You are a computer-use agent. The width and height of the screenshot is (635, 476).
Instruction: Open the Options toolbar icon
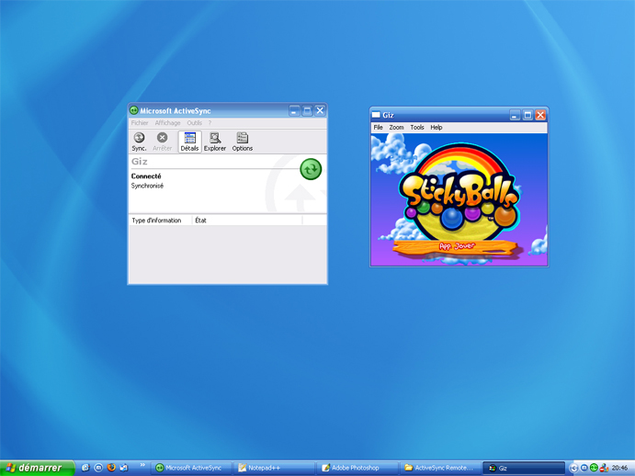pyautogui.click(x=243, y=142)
